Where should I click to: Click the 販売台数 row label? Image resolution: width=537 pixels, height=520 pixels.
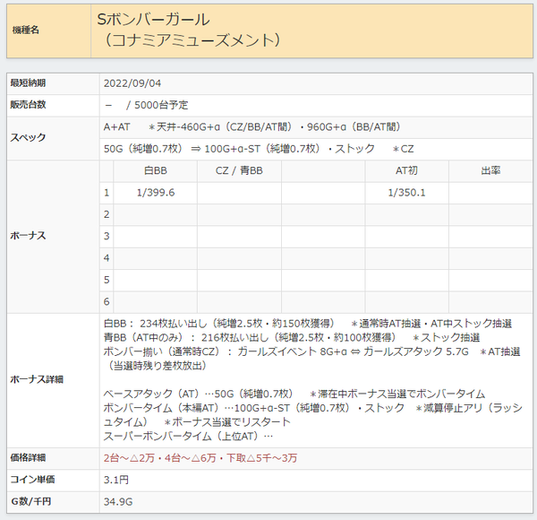[28, 105]
